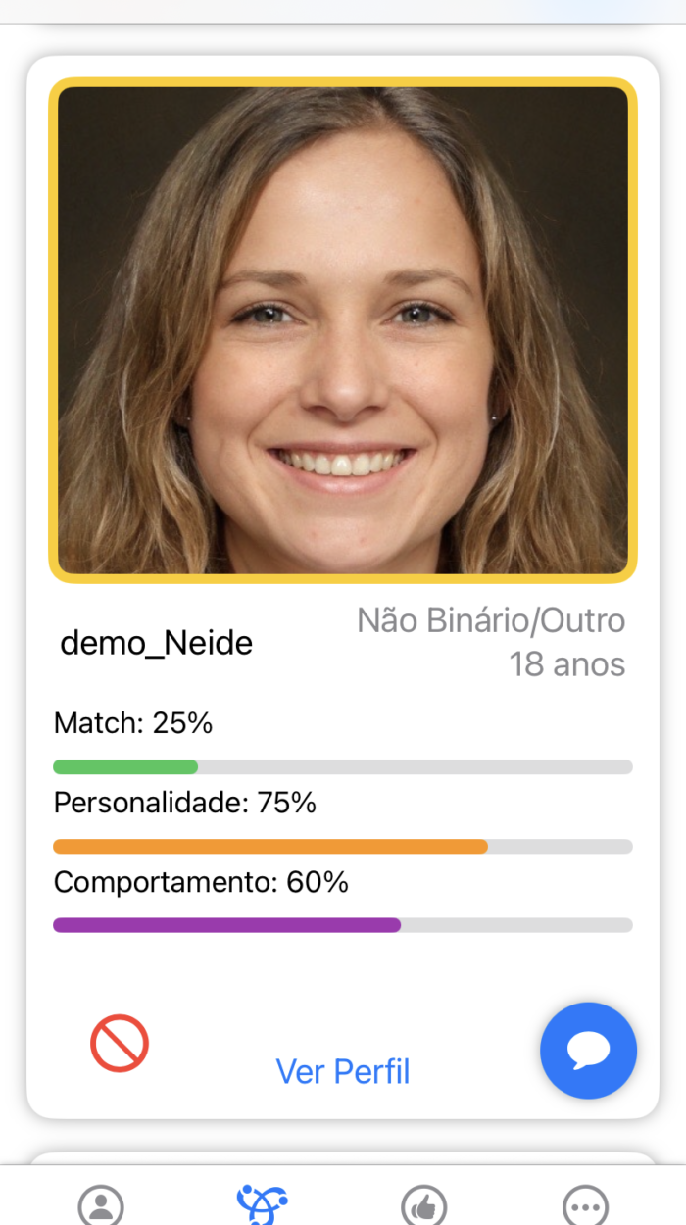Select the blue matches network tab
The image size is (686, 1225).
(x=262, y=1203)
